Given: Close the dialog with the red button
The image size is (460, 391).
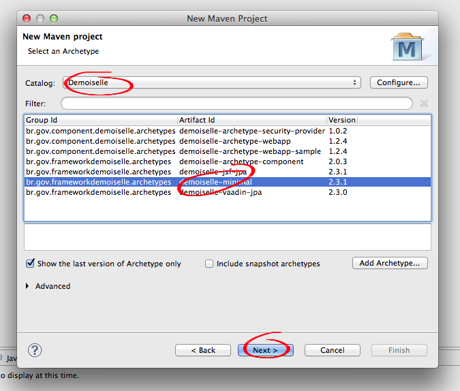Looking at the screenshot, I should (27, 18).
